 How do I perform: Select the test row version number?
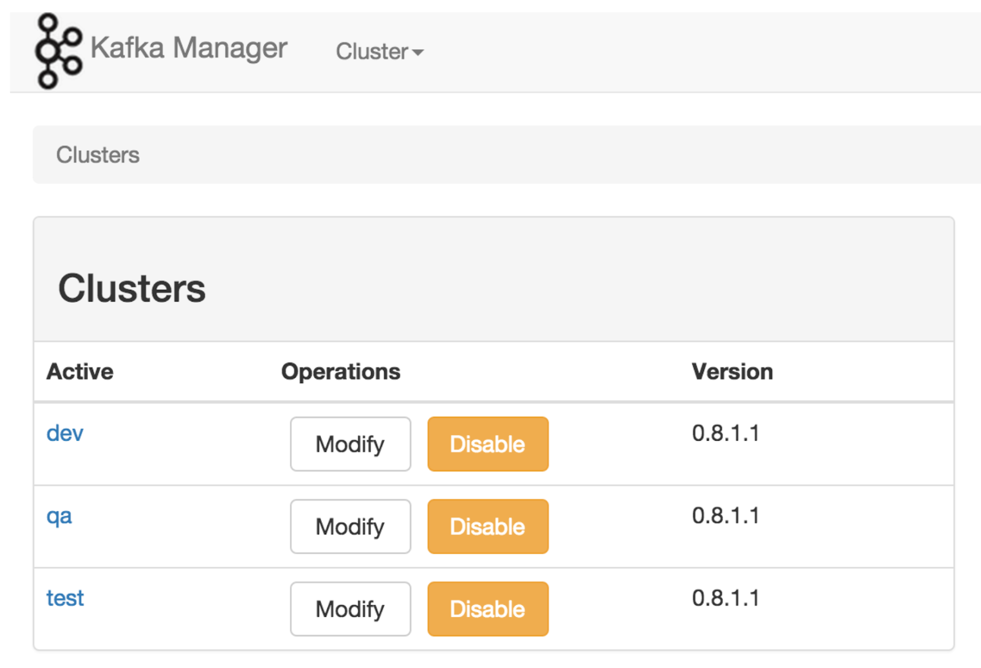725,598
